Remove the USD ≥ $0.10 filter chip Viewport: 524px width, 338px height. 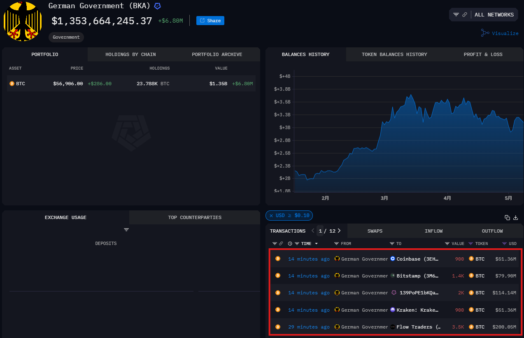[271, 215]
